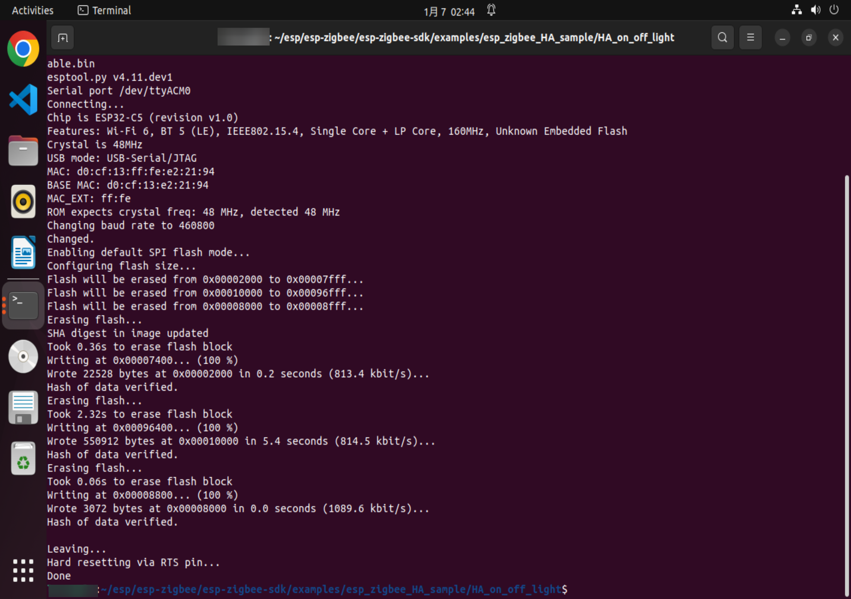Viewport: 851px width, 599px height.
Task: Open a new terminal tab
Action: 62,38
